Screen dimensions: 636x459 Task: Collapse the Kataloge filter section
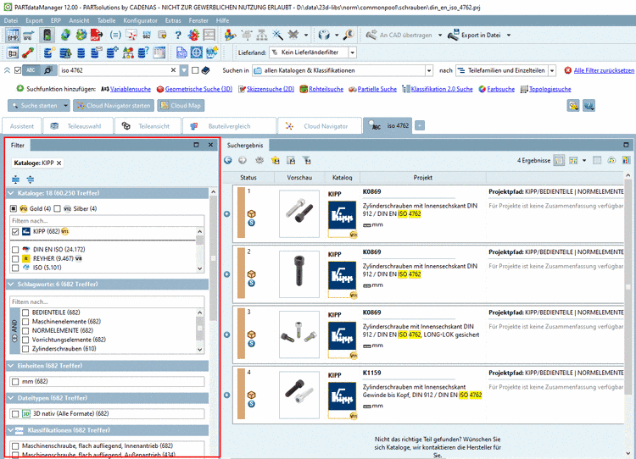[11, 193]
